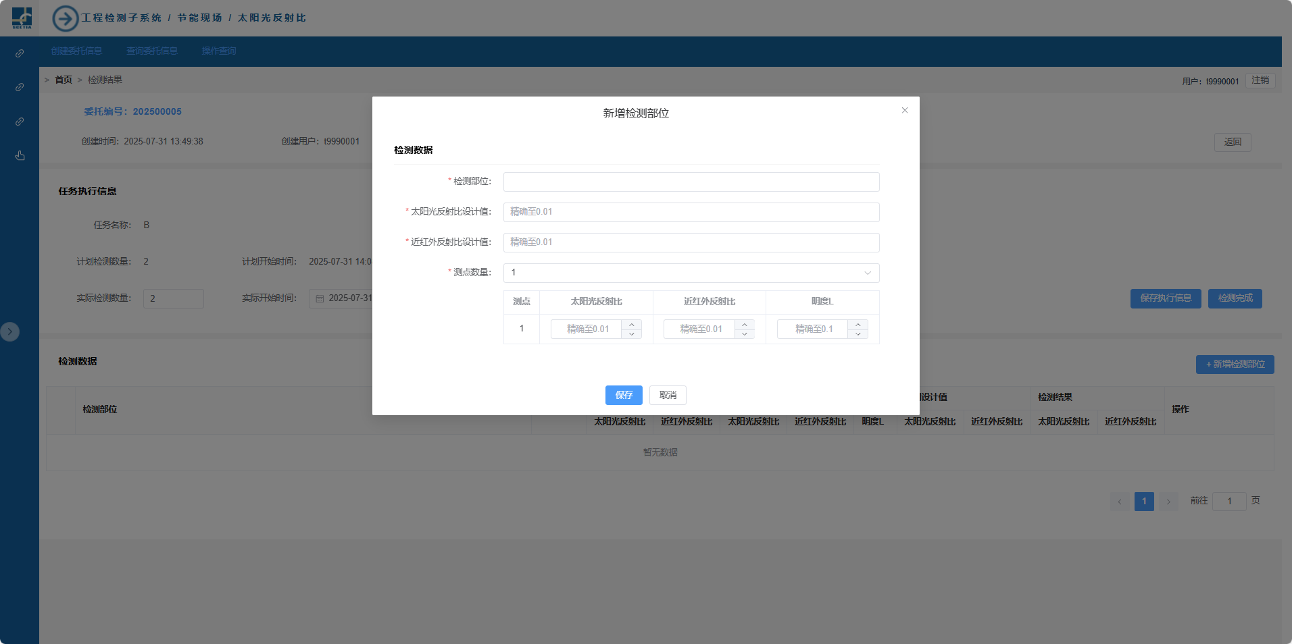
Task: Click the 首页 breadcrumb link
Action: coord(64,80)
